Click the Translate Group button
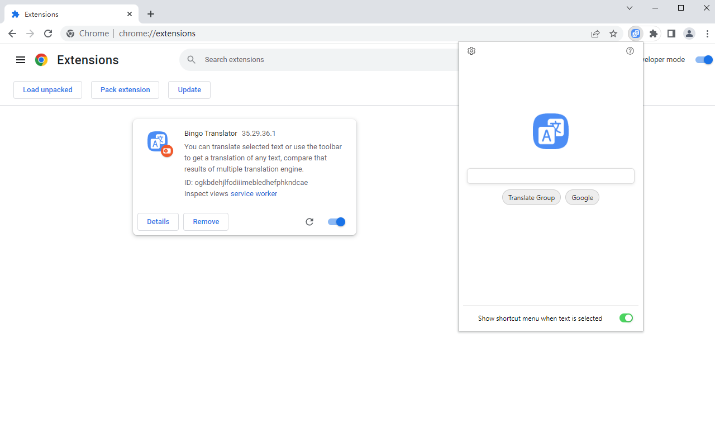 [x=531, y=198]
